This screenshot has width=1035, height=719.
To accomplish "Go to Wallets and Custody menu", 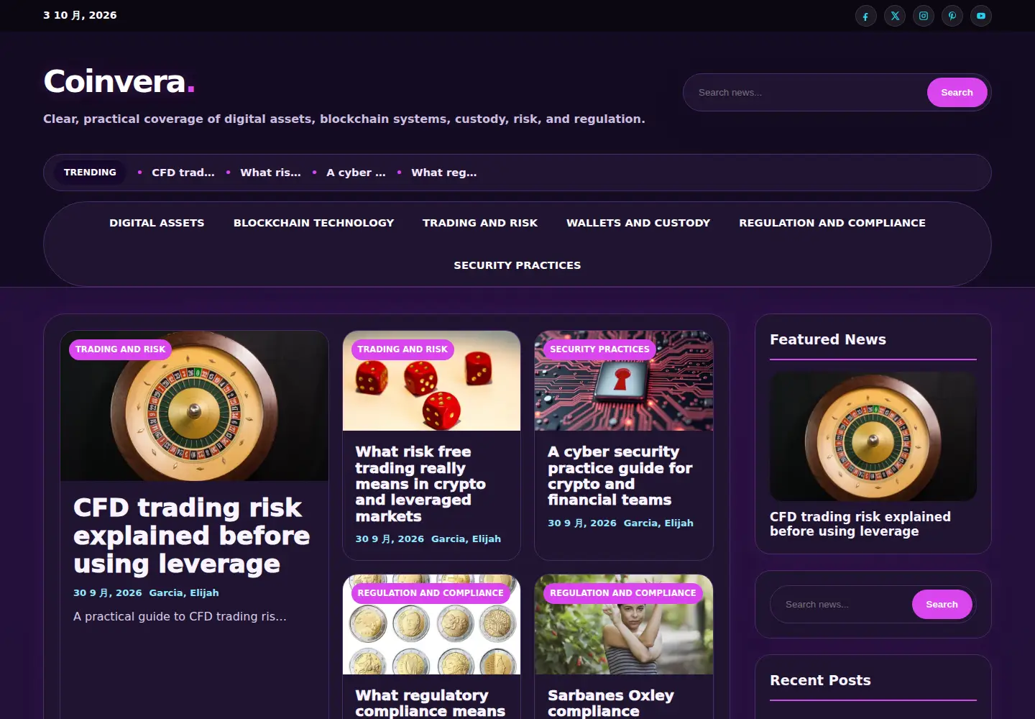I will (x=638, y=223).
